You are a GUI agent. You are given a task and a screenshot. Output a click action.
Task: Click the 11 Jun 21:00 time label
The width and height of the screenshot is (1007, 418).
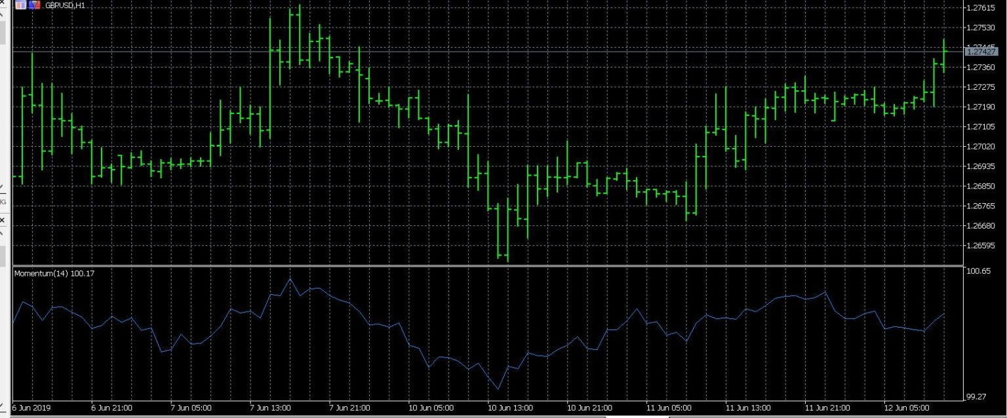[827, 408]
